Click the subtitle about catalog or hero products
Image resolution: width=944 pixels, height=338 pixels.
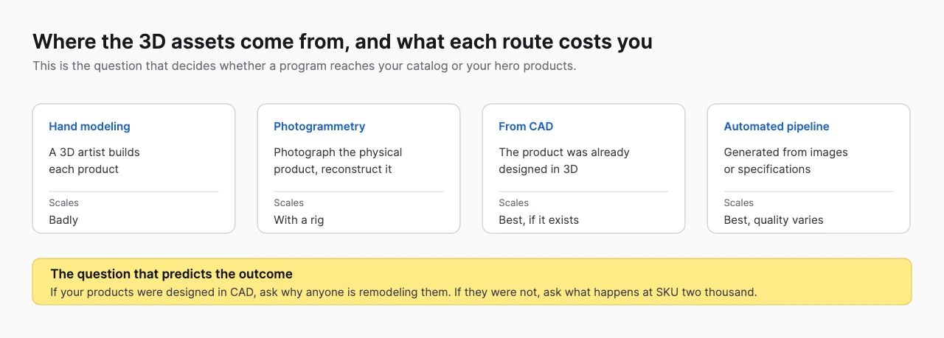point(304,66)
